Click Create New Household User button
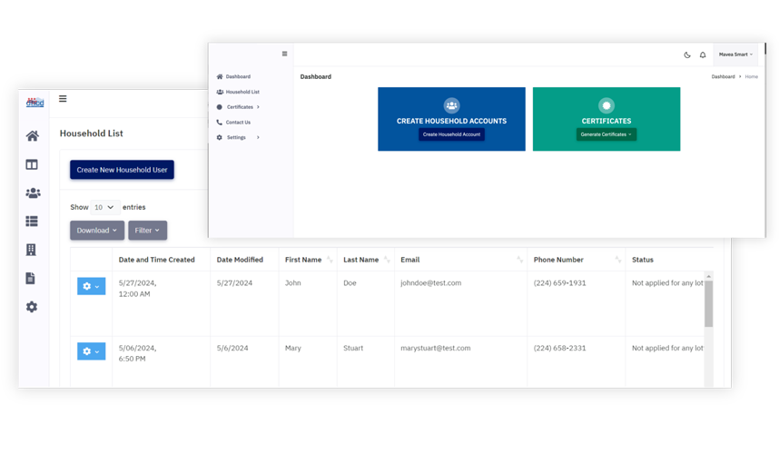Screen dimensions: 779x454 point(122,170)
